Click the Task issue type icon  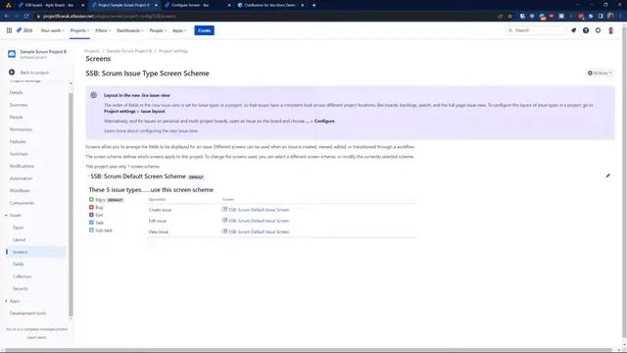pyautogui.click(x=91, y=223)
